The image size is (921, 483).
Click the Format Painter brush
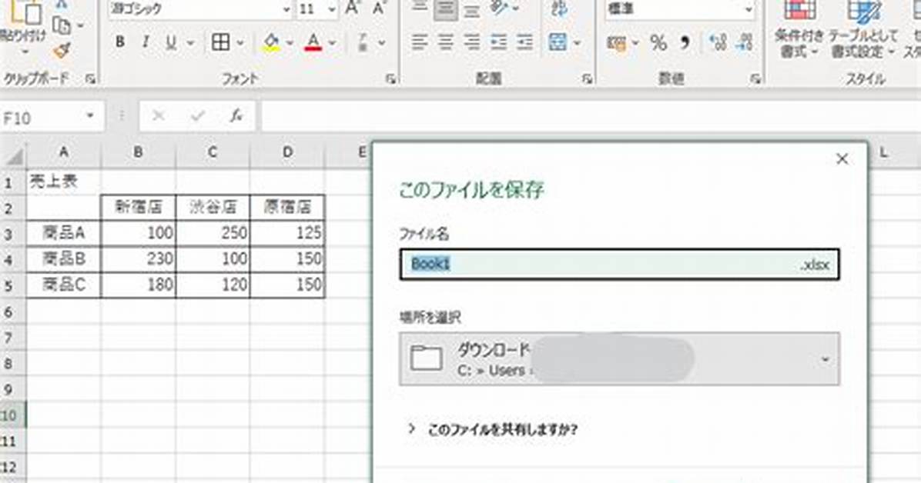[x=62, y=52]
